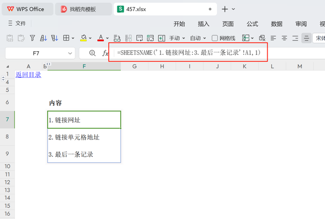This screenshot has width=325, height=219.
Task: Expand hidden columns between B and F
Action: coord(49,64)
